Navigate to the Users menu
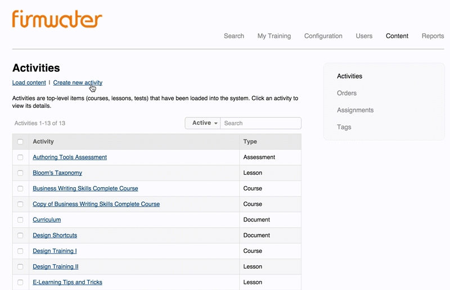 pyautogui.click(x=364, y=36)
